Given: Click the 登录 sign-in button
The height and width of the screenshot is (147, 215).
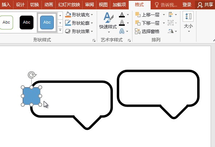Looking at the screenshot, I should click(x=187, y=5).
